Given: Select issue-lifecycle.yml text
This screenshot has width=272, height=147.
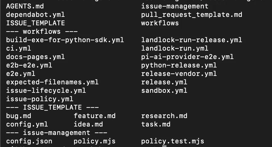Looking at the screenshot, I should [x=46, y=91].
